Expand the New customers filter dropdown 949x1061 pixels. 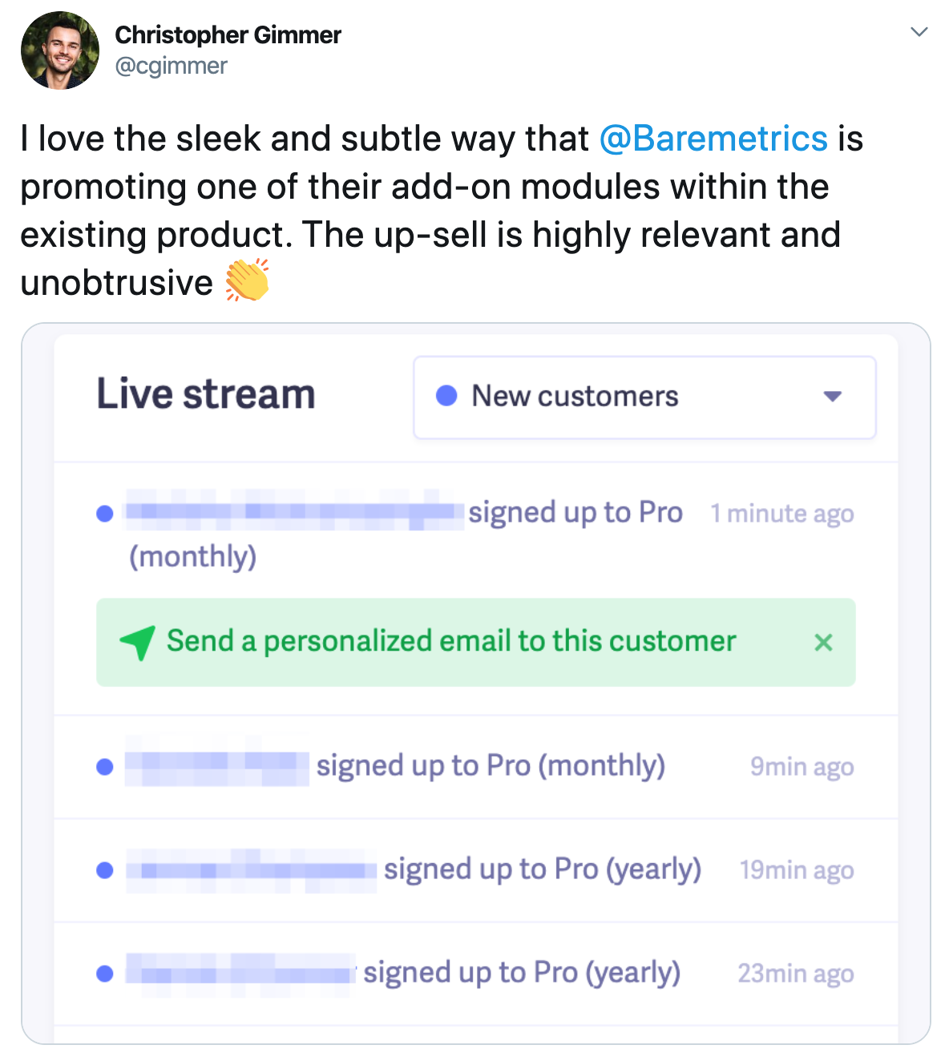[x=644, y=397]
